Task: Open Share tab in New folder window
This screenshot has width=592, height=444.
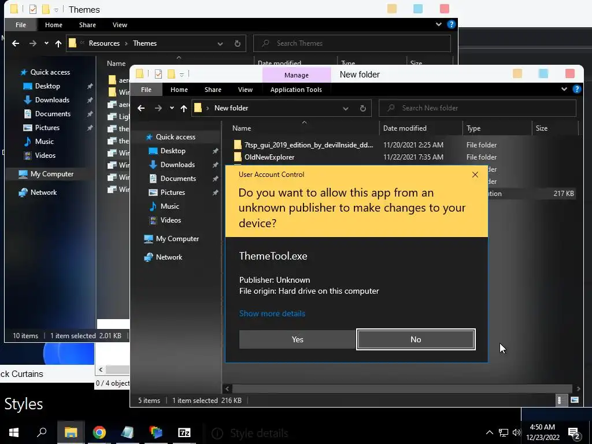Action: pos(213,90)
